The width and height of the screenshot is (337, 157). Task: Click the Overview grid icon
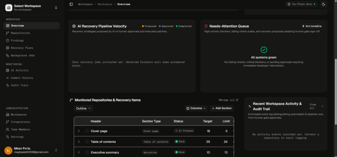(x=8, y=25)
